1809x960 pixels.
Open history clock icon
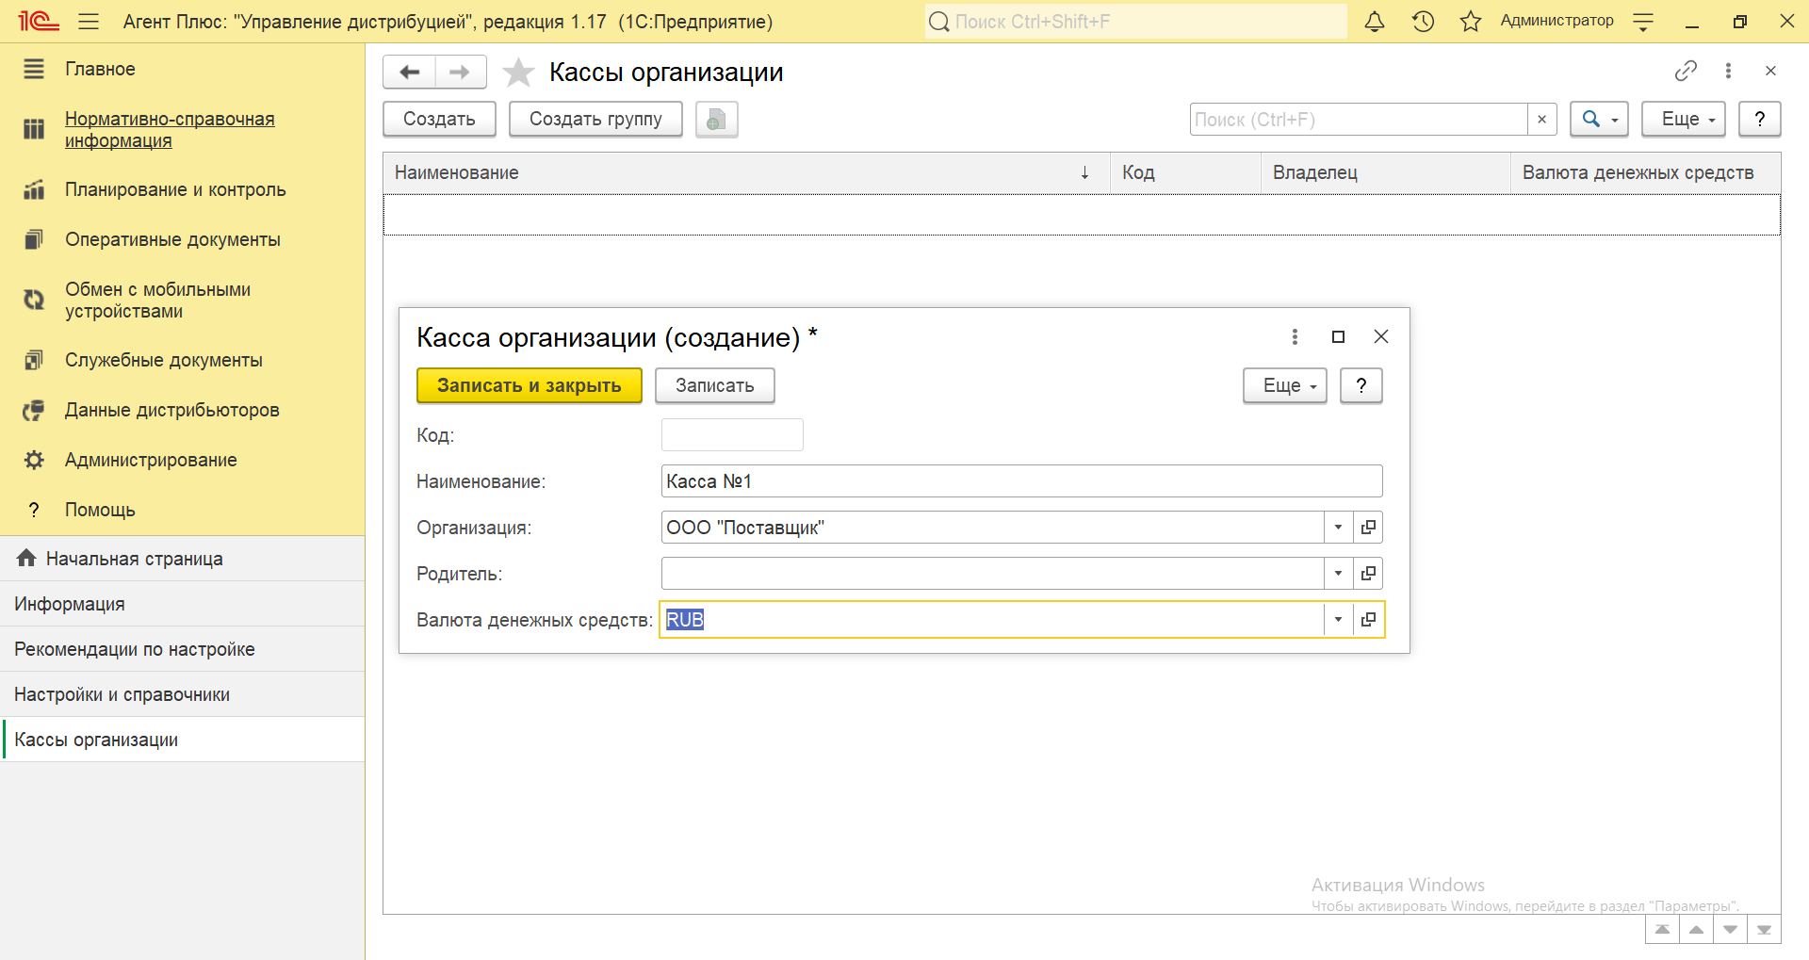click(1423, 21)
